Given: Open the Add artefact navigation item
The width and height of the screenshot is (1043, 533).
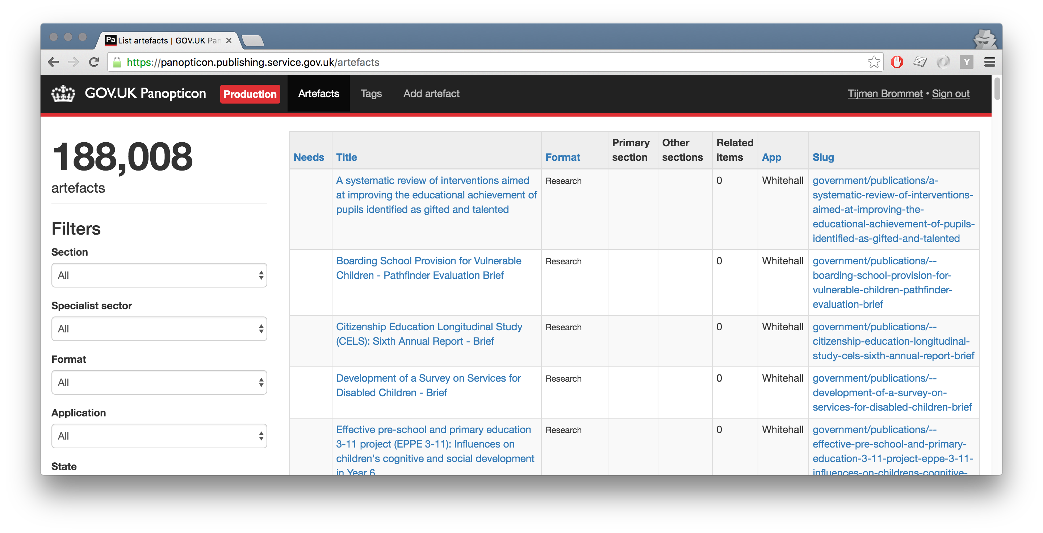Looking at the screenshot, I should [431, 93].
